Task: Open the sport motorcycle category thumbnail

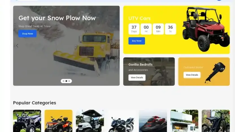Action: tap(121, 121)
